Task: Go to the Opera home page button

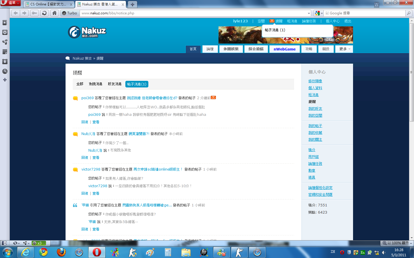Action: (x=54, y=13)
